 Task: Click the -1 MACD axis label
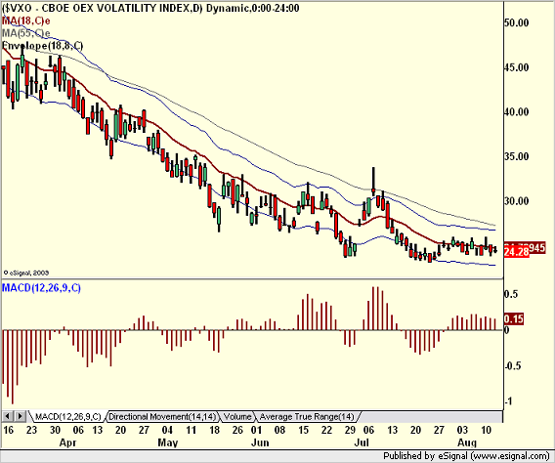pos(508,401)
